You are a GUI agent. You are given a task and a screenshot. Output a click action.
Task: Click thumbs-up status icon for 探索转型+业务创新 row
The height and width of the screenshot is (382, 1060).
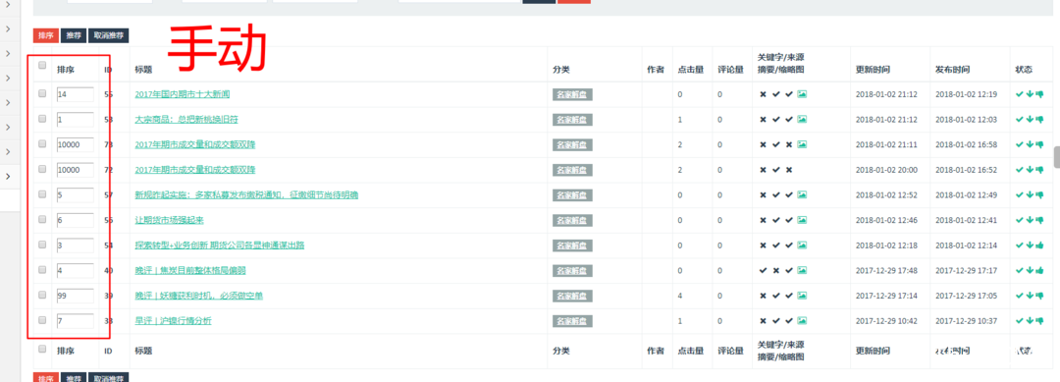[1039, 245]
